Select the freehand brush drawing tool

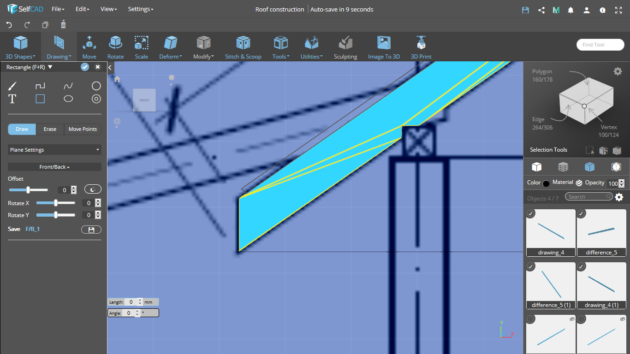point(12,86)
